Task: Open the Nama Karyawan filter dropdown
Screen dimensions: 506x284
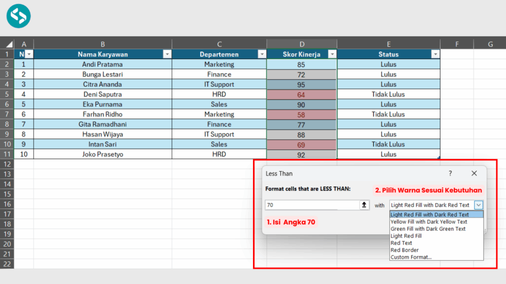Action: point(167,55)
